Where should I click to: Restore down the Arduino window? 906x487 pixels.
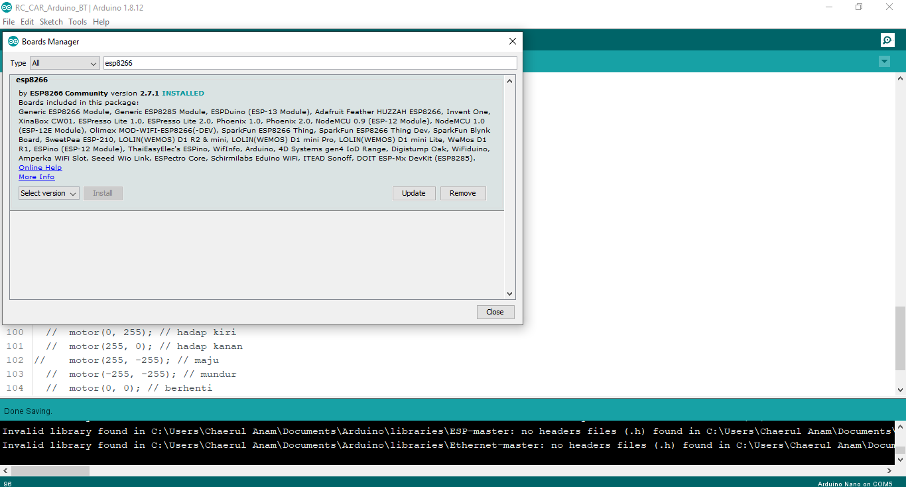pyautogui.click(x=859, y=7)
